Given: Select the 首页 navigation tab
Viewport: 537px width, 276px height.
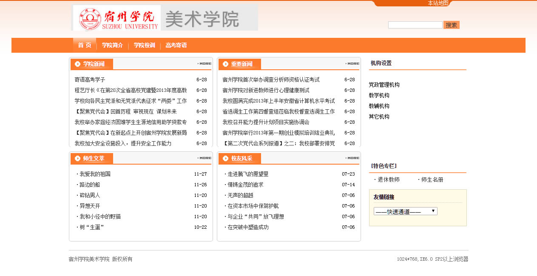Looking at the screenshot, I should coord(85,46).
